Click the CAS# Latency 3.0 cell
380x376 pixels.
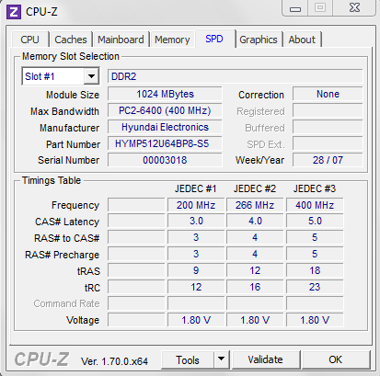tap(196, 222)
